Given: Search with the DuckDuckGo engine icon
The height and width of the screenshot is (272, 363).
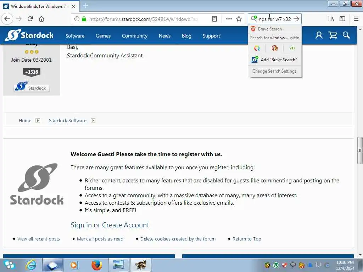Looking at the screenshot, I should click(x=275, y=48).
